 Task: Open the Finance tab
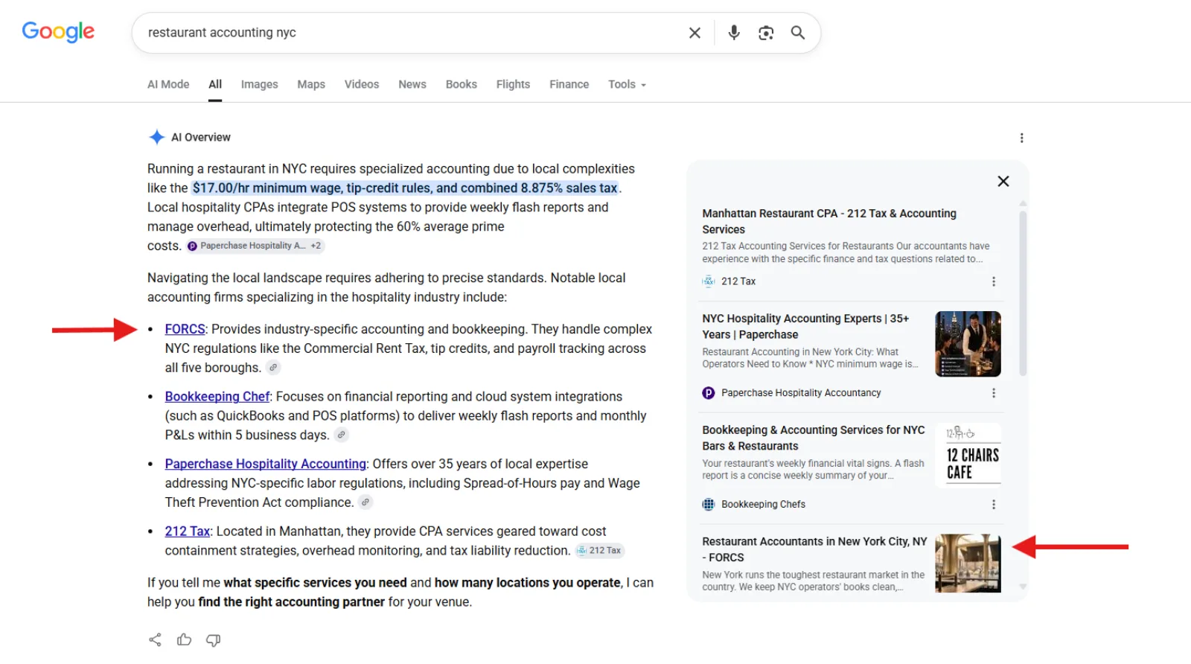coord(569,84)
